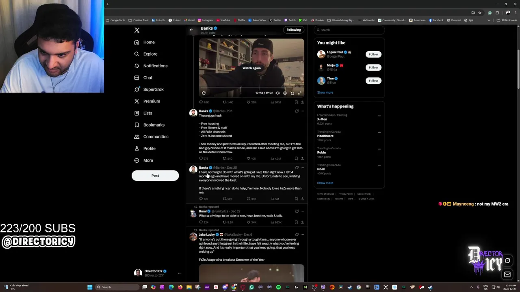Image resolution: width=520 pixels, height=292 pixels.
Task: Click the Windows taskbar Search box
Action: point(117,287)
